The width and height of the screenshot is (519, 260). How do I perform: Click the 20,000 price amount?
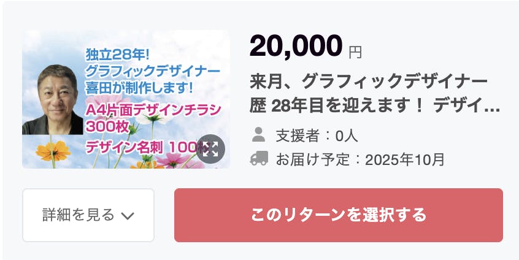pos(296,46)
